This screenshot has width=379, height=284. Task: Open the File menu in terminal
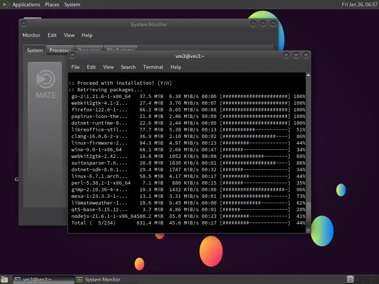[76, 67]
